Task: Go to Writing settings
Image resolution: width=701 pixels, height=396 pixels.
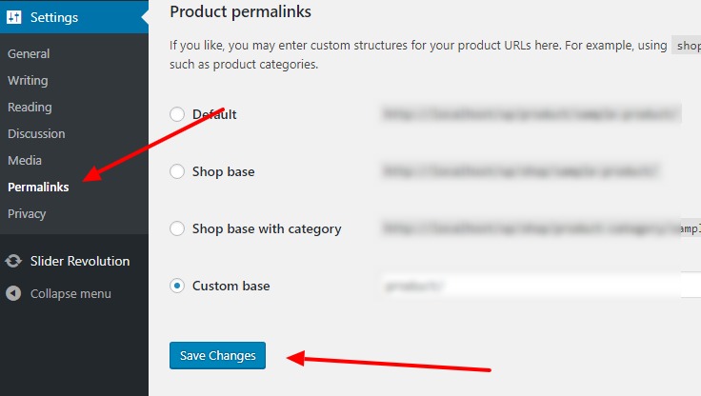Action: coord(28,81)
